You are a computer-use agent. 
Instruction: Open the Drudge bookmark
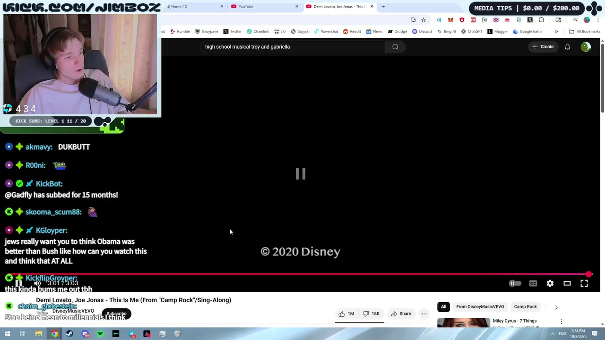[x=398, y=32]
